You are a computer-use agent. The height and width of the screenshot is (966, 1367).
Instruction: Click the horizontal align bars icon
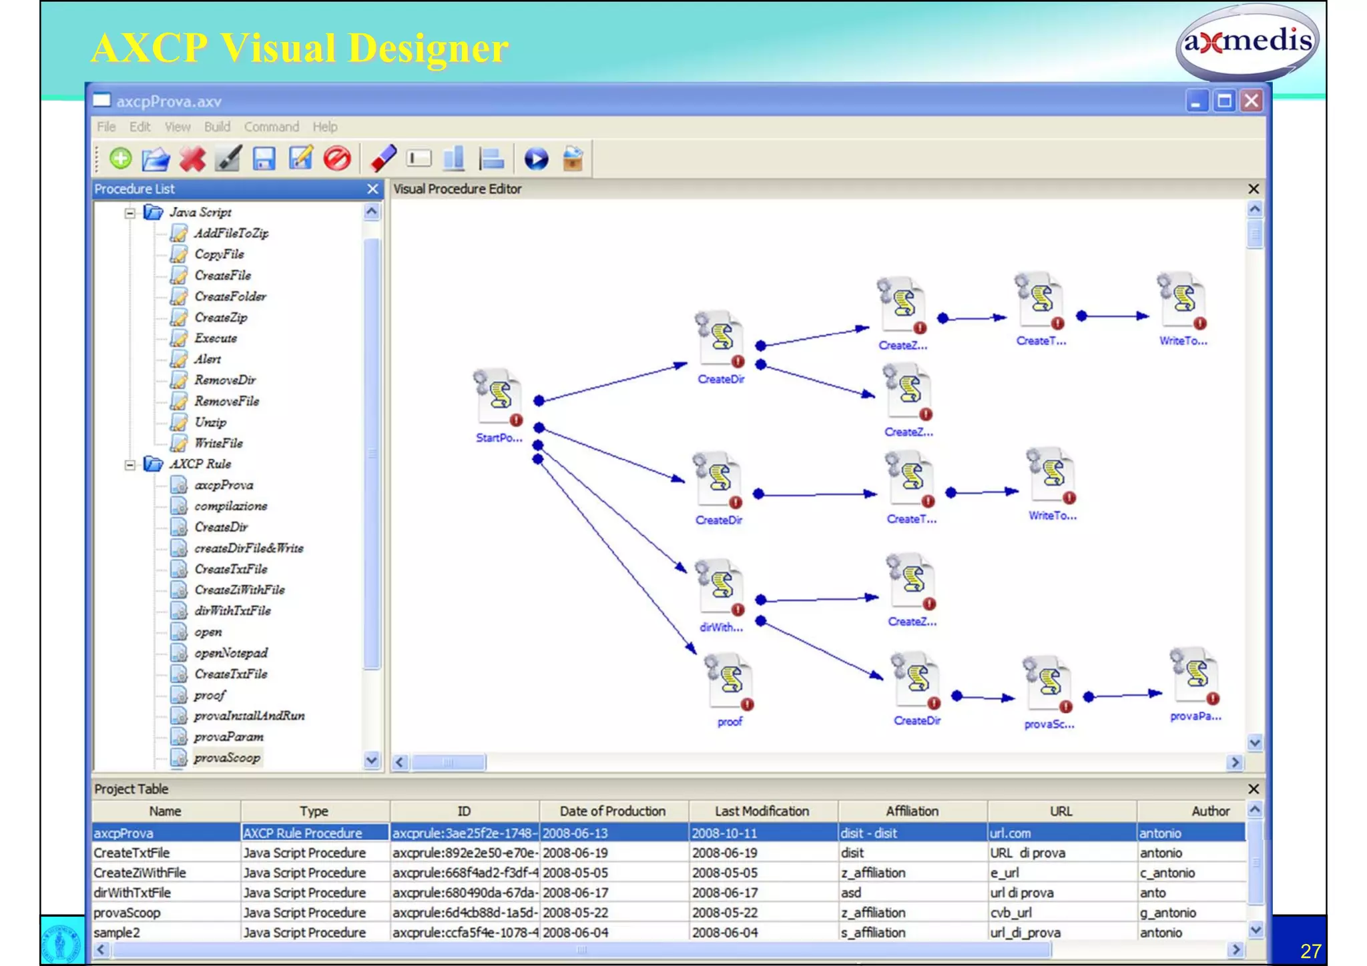pyautogui.click(x=492, y=159)
